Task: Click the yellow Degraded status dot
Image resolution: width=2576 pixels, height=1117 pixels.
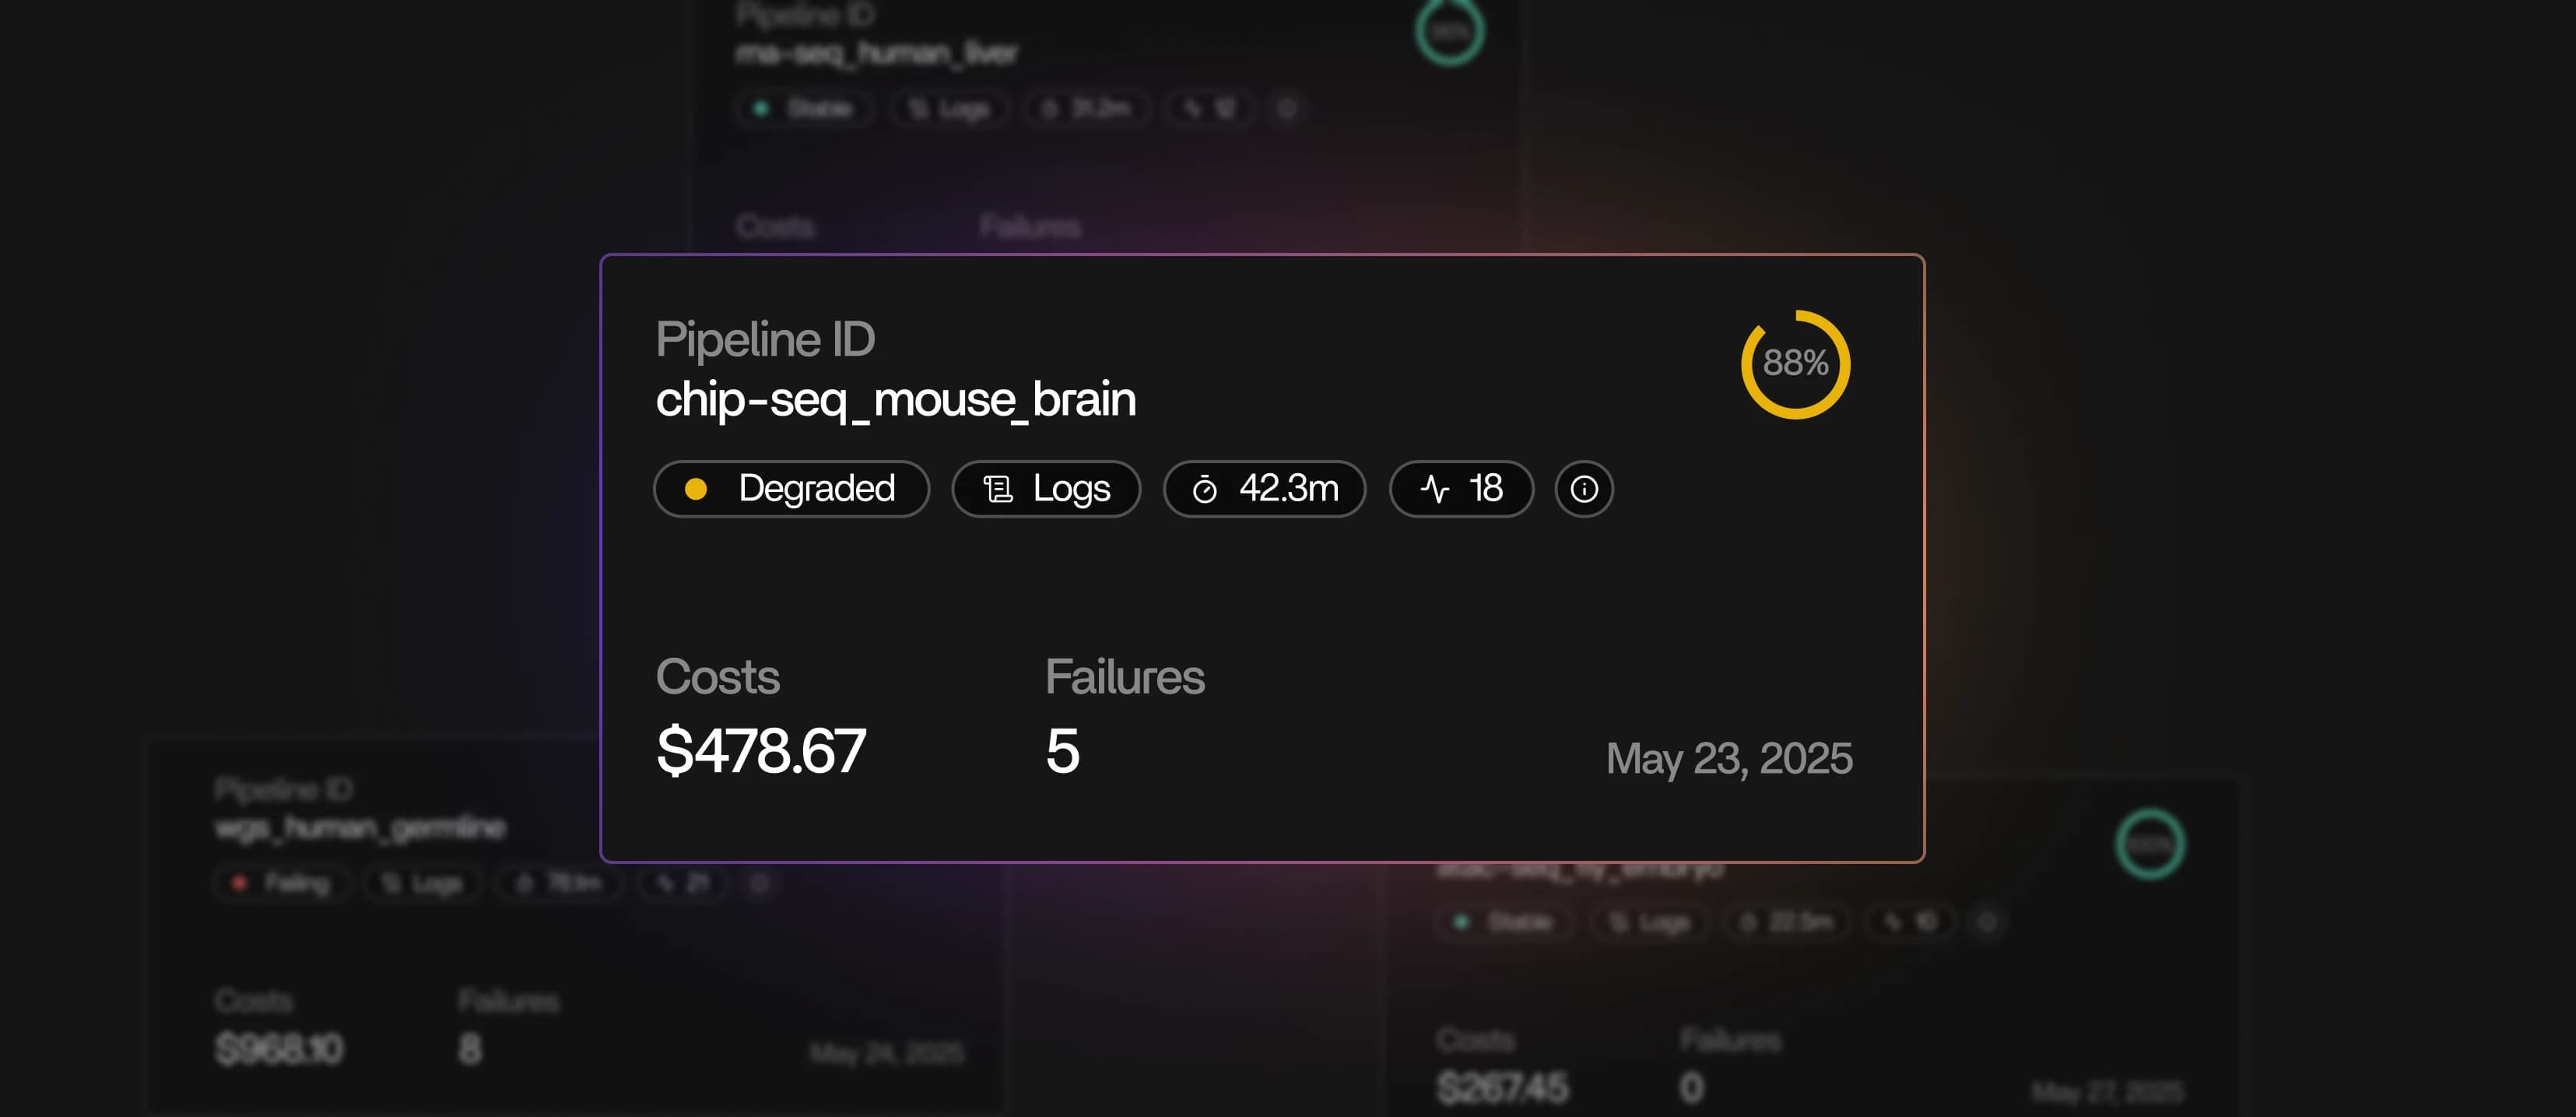Action: (x=696, y=489)
